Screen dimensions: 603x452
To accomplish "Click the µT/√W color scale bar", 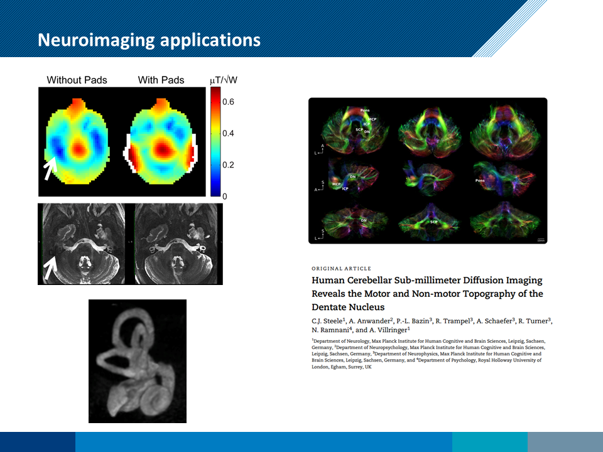I will coord(215,141).
